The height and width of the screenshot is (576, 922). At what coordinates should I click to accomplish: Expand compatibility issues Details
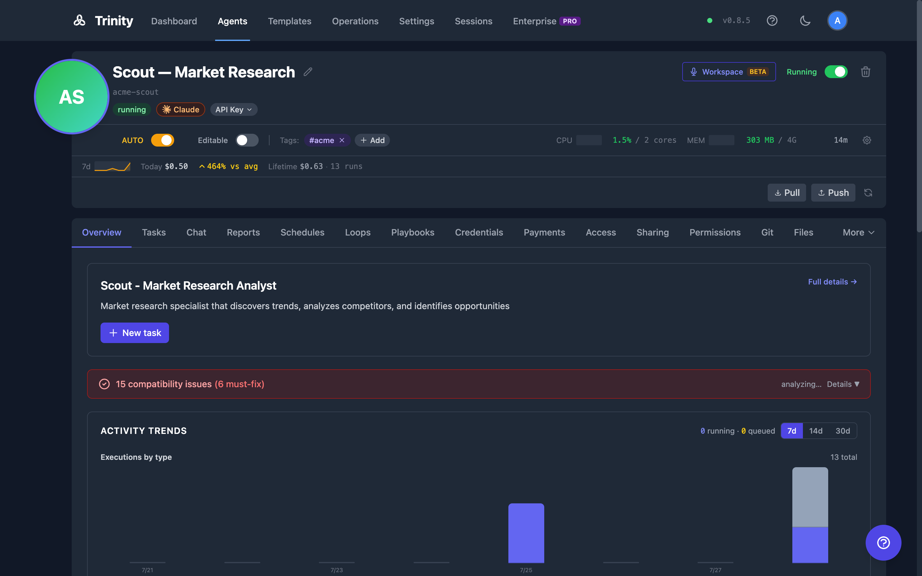pyautogui.click(x=843, y=384)
